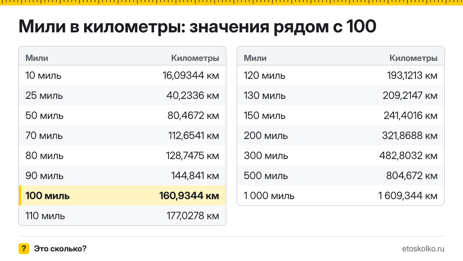The width and height of the screenshot is (463, 261).
Task: Select the "300 миль" cell
Action: tap(266, 155)
